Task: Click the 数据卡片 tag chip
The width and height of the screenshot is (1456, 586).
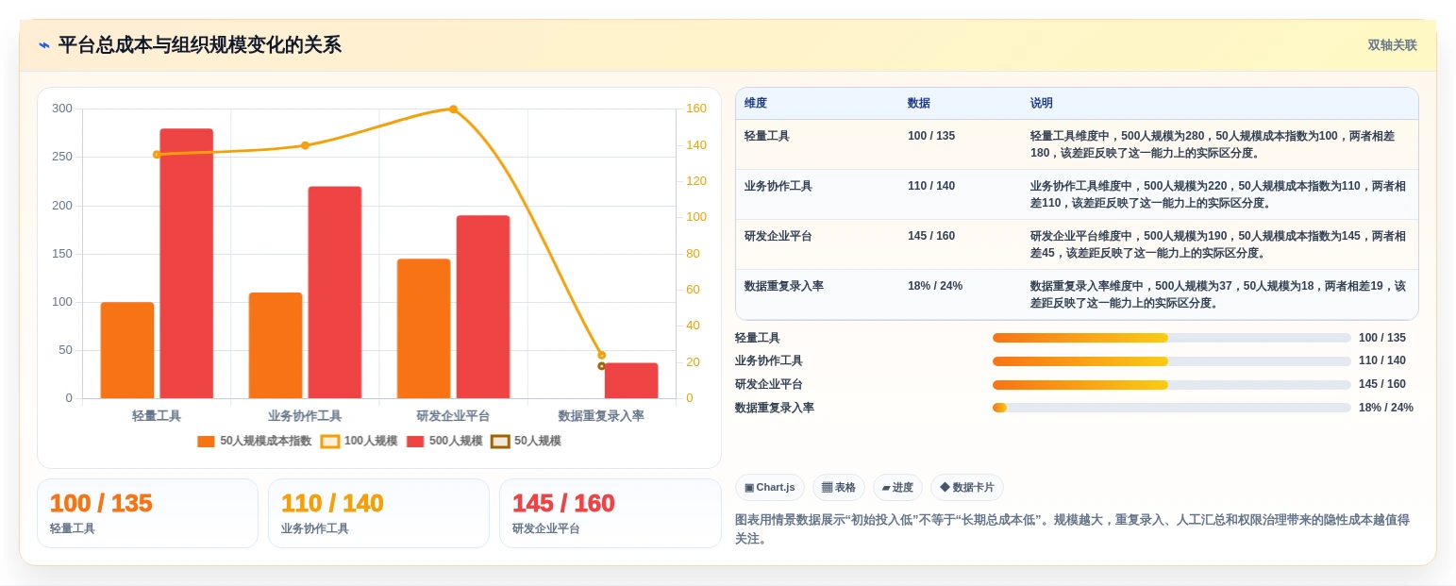Action: [967, 488]
